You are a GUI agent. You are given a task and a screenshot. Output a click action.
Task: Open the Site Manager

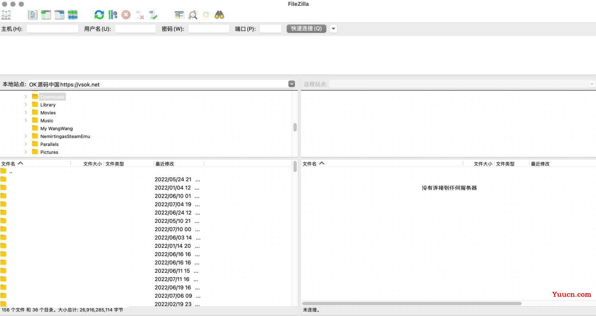point(6,15)
